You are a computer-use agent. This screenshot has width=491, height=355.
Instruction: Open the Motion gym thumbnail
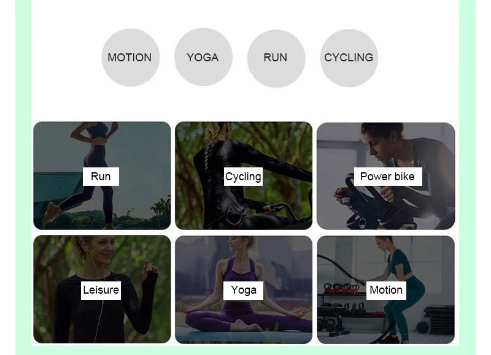[386, 289]
